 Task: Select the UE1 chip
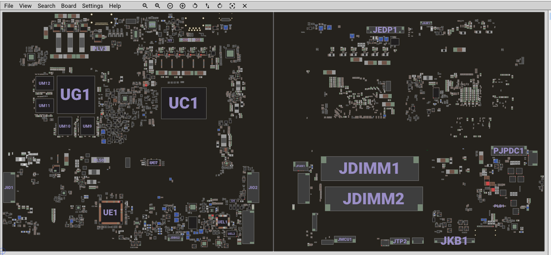click(110, 212)
